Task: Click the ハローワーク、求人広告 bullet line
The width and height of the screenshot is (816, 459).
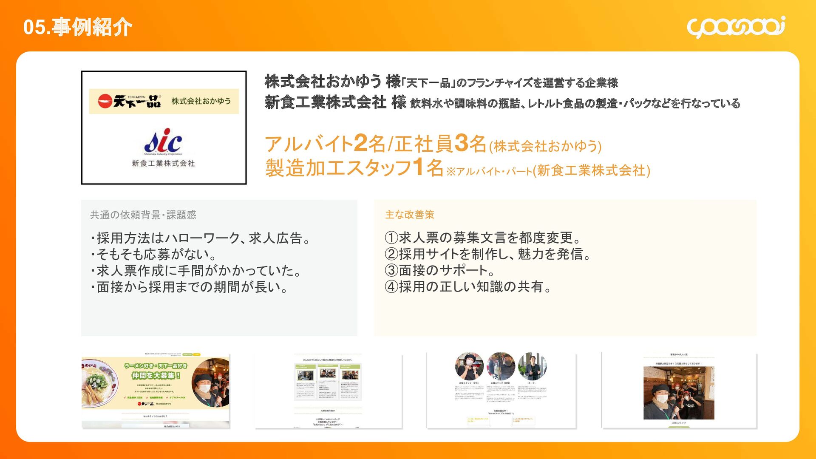Action: click(x=201, y=238)
